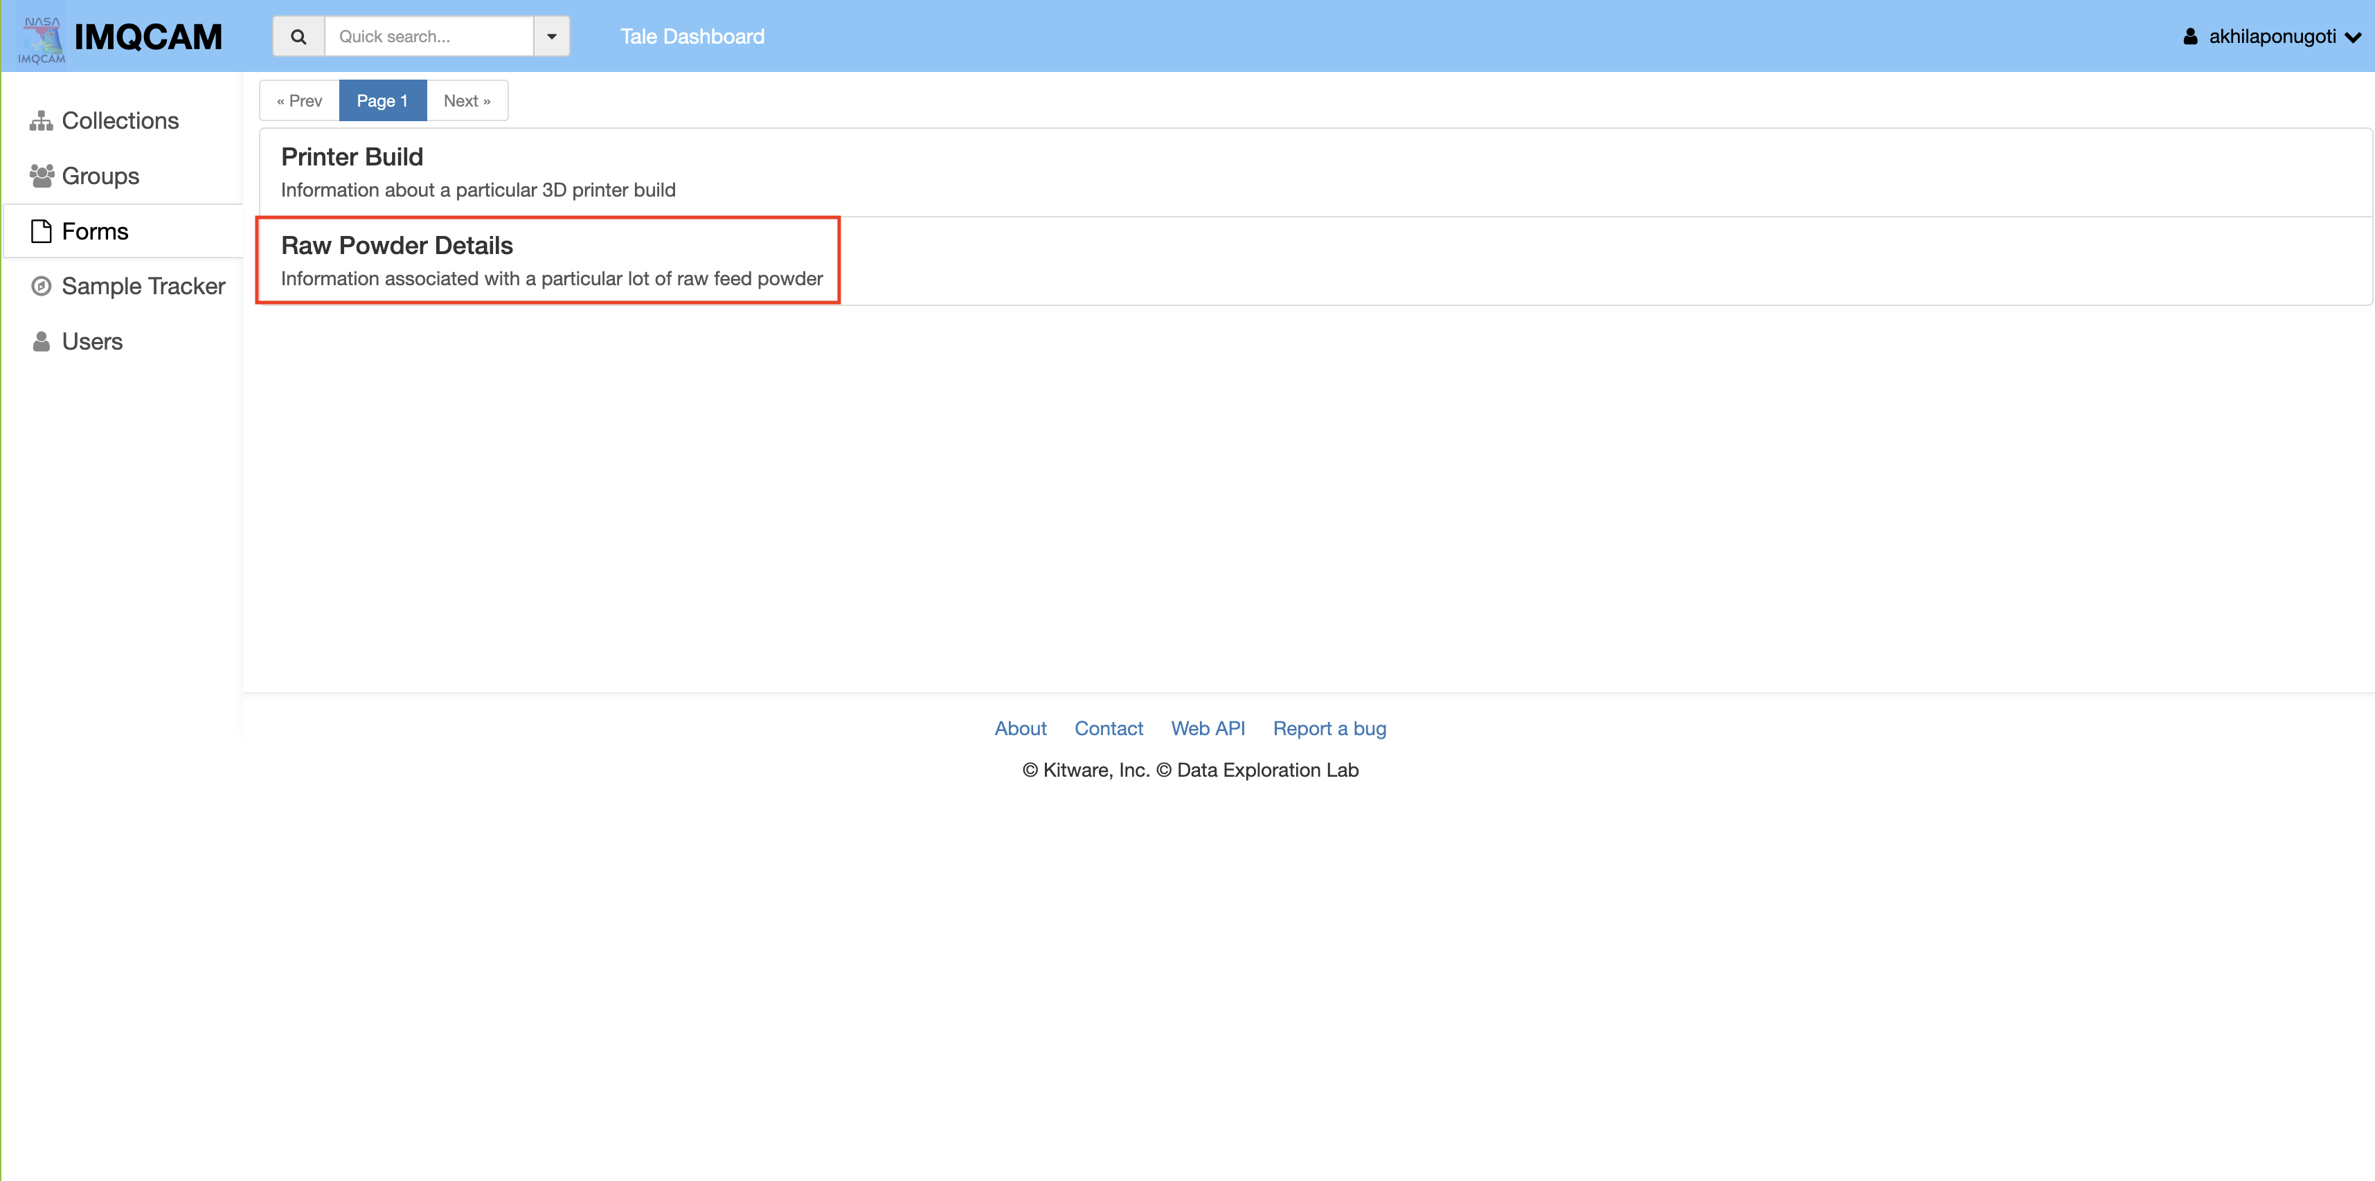Screen dimensions: 2375x1181
Task: Click the magnifier search icon button
Action: click(x=298, y=37)
